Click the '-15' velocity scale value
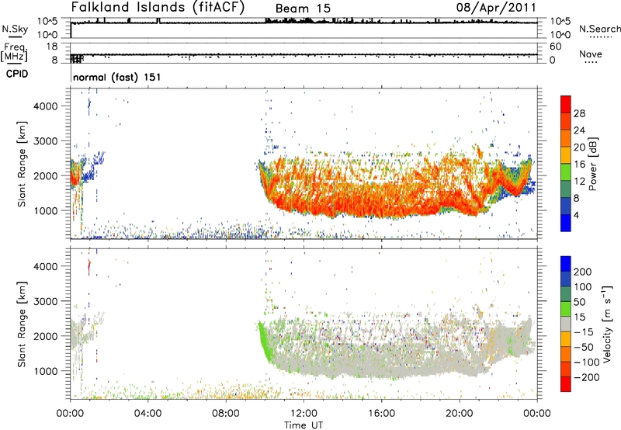Screen dimensions: 621x430 (x=584, y=332)
